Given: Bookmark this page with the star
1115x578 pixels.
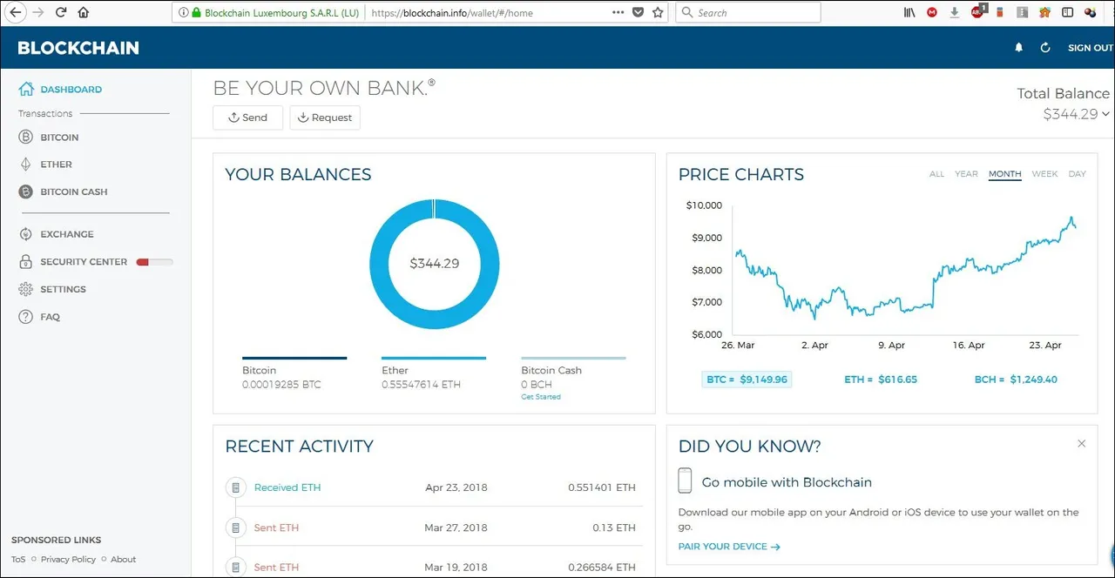Looking at the screenshot, I should click(658, 13).
